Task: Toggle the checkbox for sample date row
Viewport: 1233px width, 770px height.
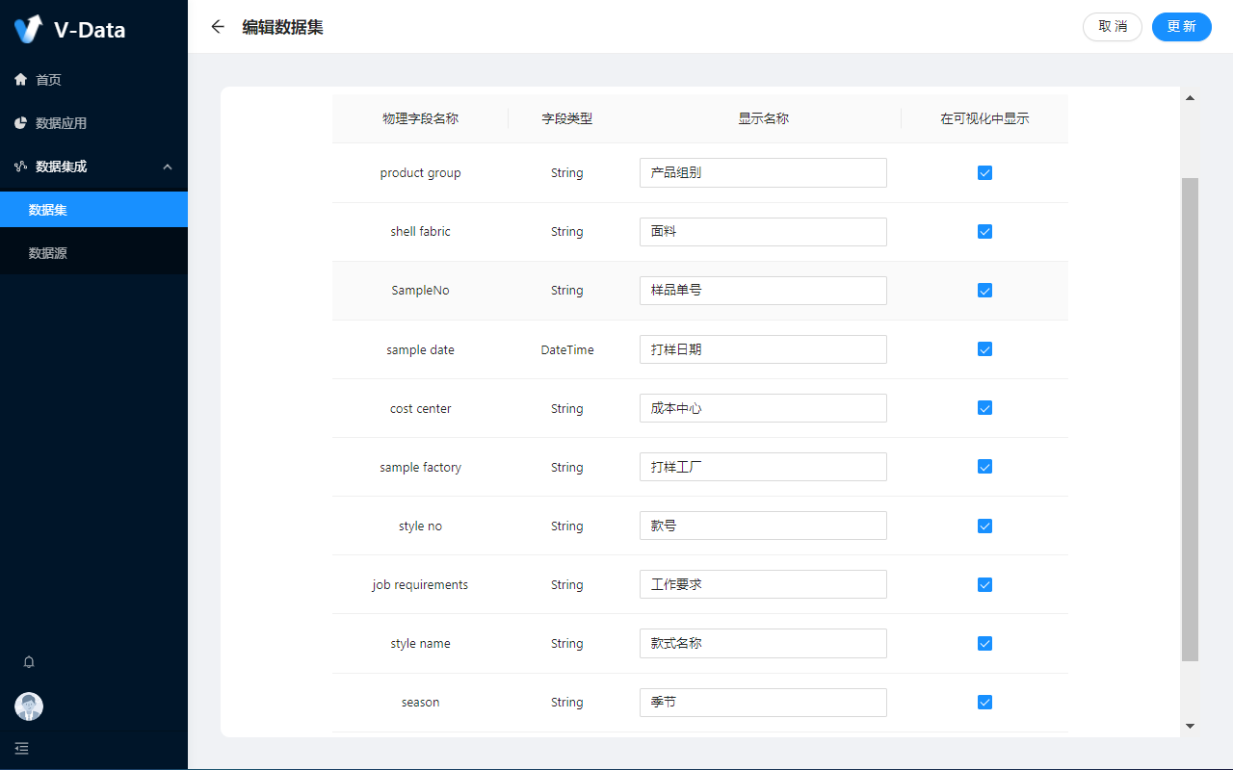Action: tap(984, 349)
